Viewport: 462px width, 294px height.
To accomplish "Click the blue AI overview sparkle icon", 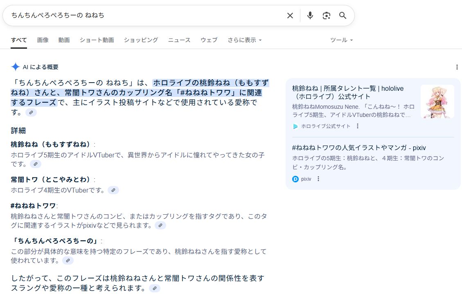I will (x=15, y=67).
